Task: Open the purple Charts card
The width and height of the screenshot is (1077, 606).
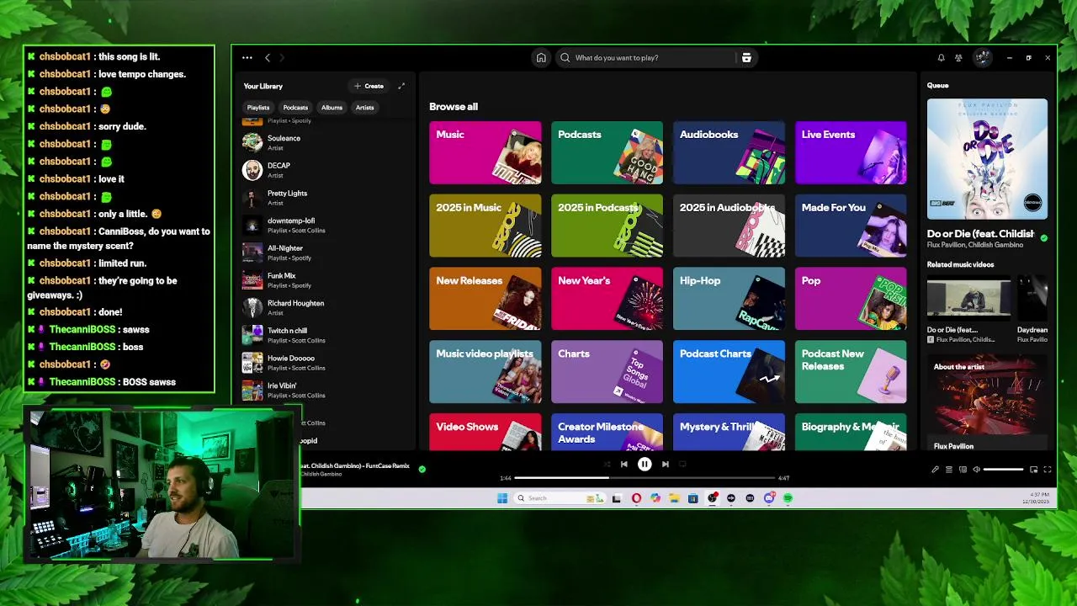Action: click(607, 372)
